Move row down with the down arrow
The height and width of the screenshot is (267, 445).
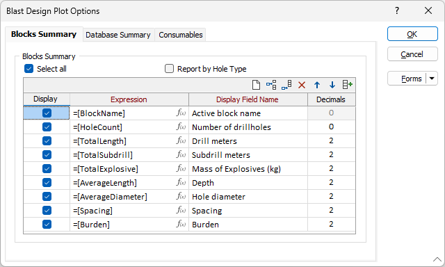(x=332, y=85)
